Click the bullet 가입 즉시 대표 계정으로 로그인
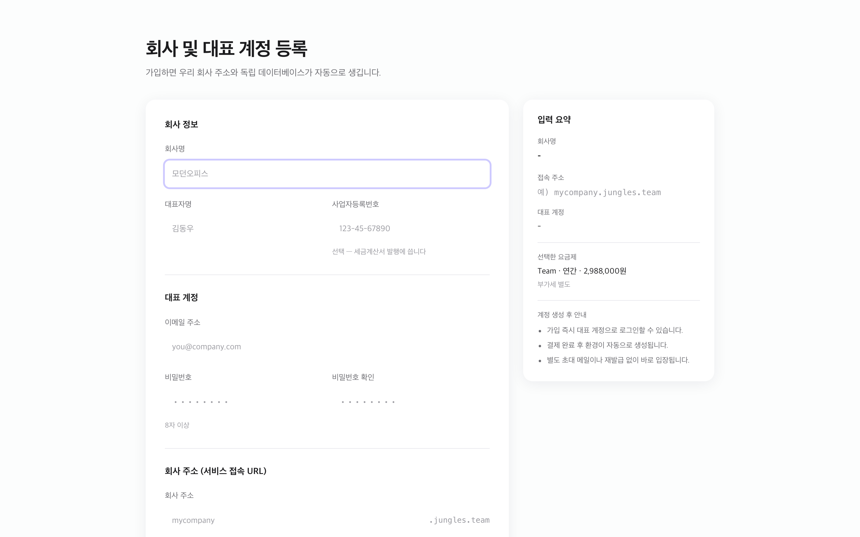Image resolution: width=860 pixels, height=537 pixels. (615, 330)
